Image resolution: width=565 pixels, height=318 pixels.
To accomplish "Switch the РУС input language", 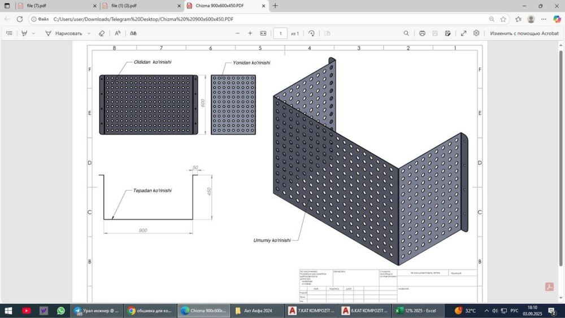I will [x=514, y=311].
